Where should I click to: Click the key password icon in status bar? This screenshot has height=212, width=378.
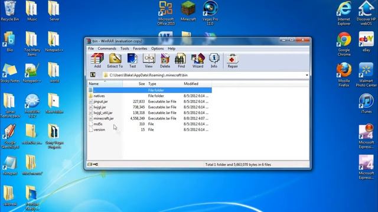(96, 164)
